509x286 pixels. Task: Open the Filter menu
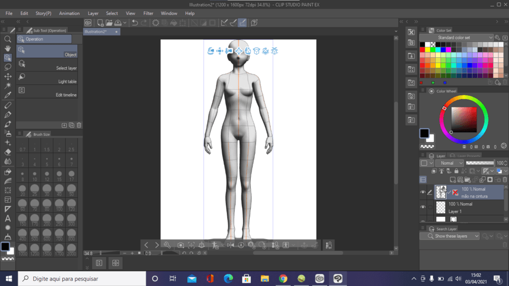tap(148, 13)
